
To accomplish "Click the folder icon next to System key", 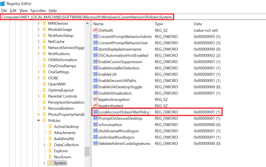I will pyautogui.click(x=50, y=163).
